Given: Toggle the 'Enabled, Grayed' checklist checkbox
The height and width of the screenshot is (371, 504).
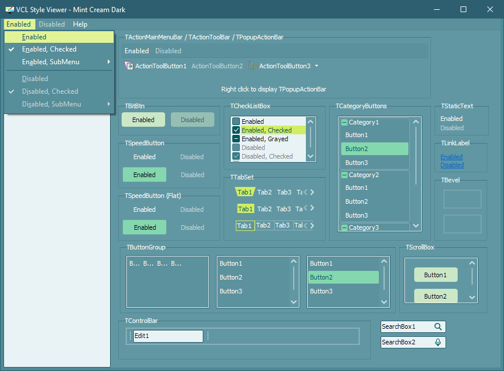Looking at the screenshot, I should point(236,139).
